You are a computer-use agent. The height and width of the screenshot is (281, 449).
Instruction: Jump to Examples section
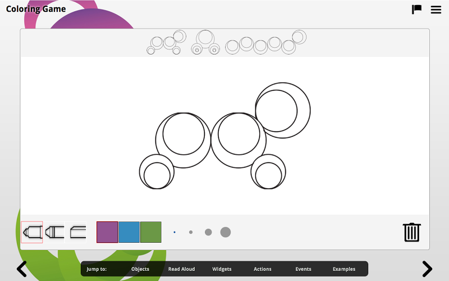click(344, 269)
